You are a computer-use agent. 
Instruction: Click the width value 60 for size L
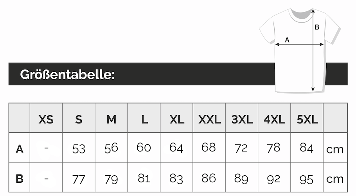click(144, 148)
